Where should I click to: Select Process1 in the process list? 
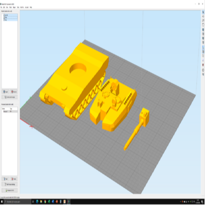(6, 111)
